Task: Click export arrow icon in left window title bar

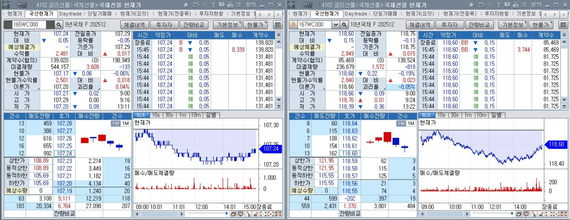Action: 197,5
